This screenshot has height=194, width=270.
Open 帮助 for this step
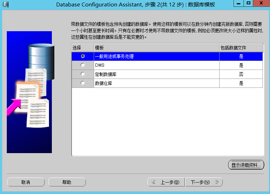point(67,182)
